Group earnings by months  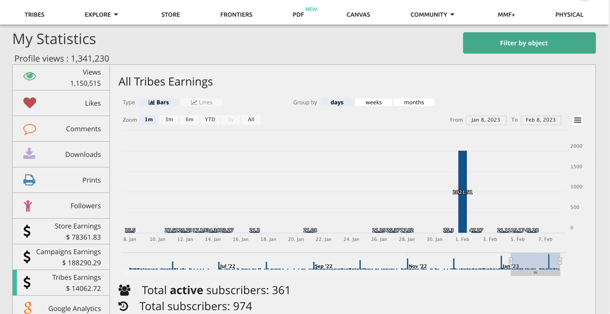coord(413,102)
